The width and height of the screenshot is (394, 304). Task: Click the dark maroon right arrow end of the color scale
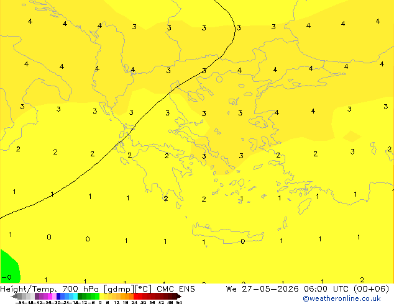pos(178,297)
